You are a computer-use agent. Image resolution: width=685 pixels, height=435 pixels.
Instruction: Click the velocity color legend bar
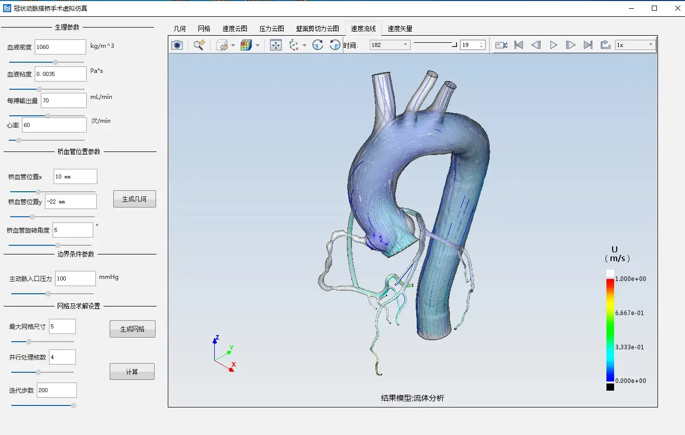pos(610,330)
